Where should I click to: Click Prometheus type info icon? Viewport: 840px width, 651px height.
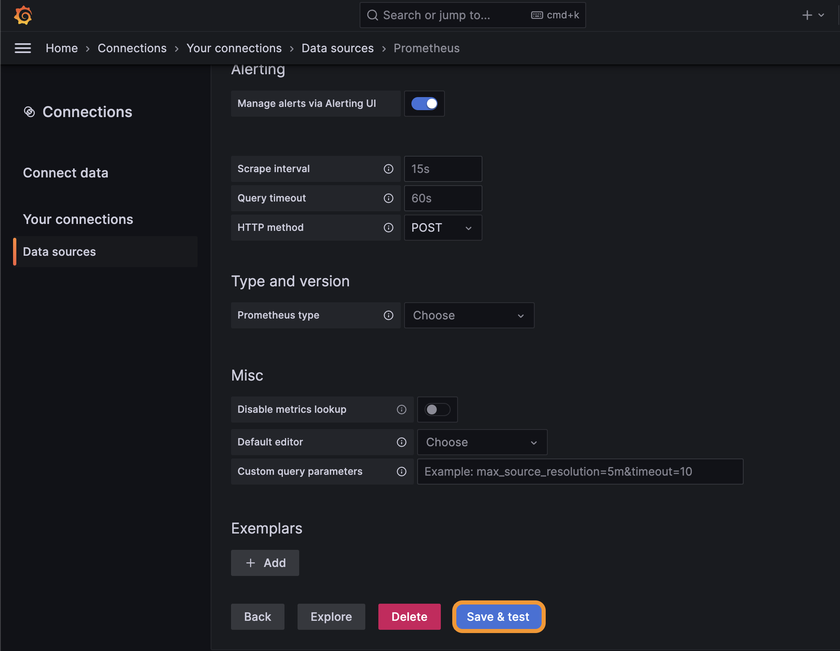[388, 315]
